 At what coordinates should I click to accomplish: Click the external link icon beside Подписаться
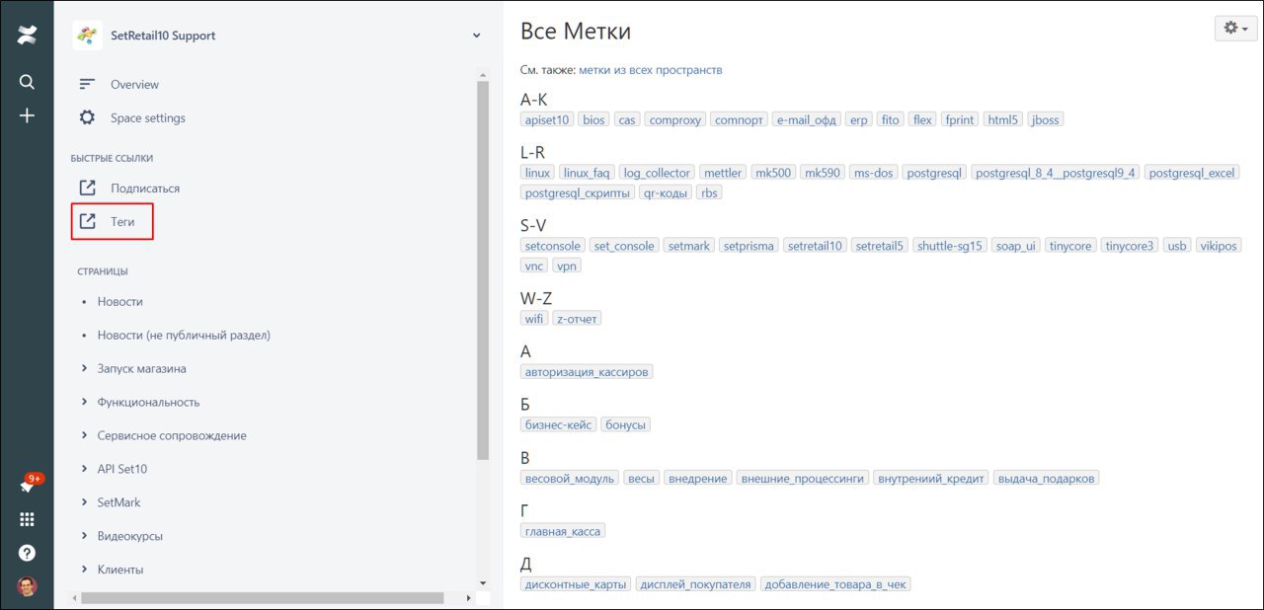click(88, 189)
